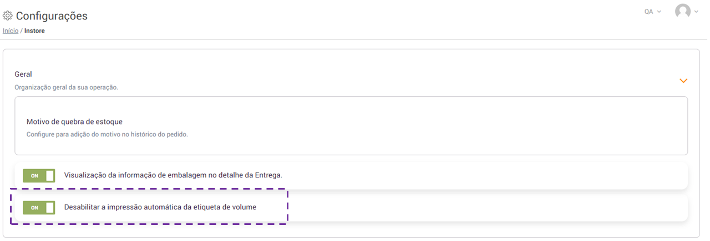Open the user avatar menu
Screen dimensions: 710x241
[683, 11]
